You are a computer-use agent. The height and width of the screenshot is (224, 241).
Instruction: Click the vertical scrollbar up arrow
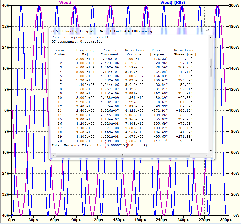click(x=211, y=38)
